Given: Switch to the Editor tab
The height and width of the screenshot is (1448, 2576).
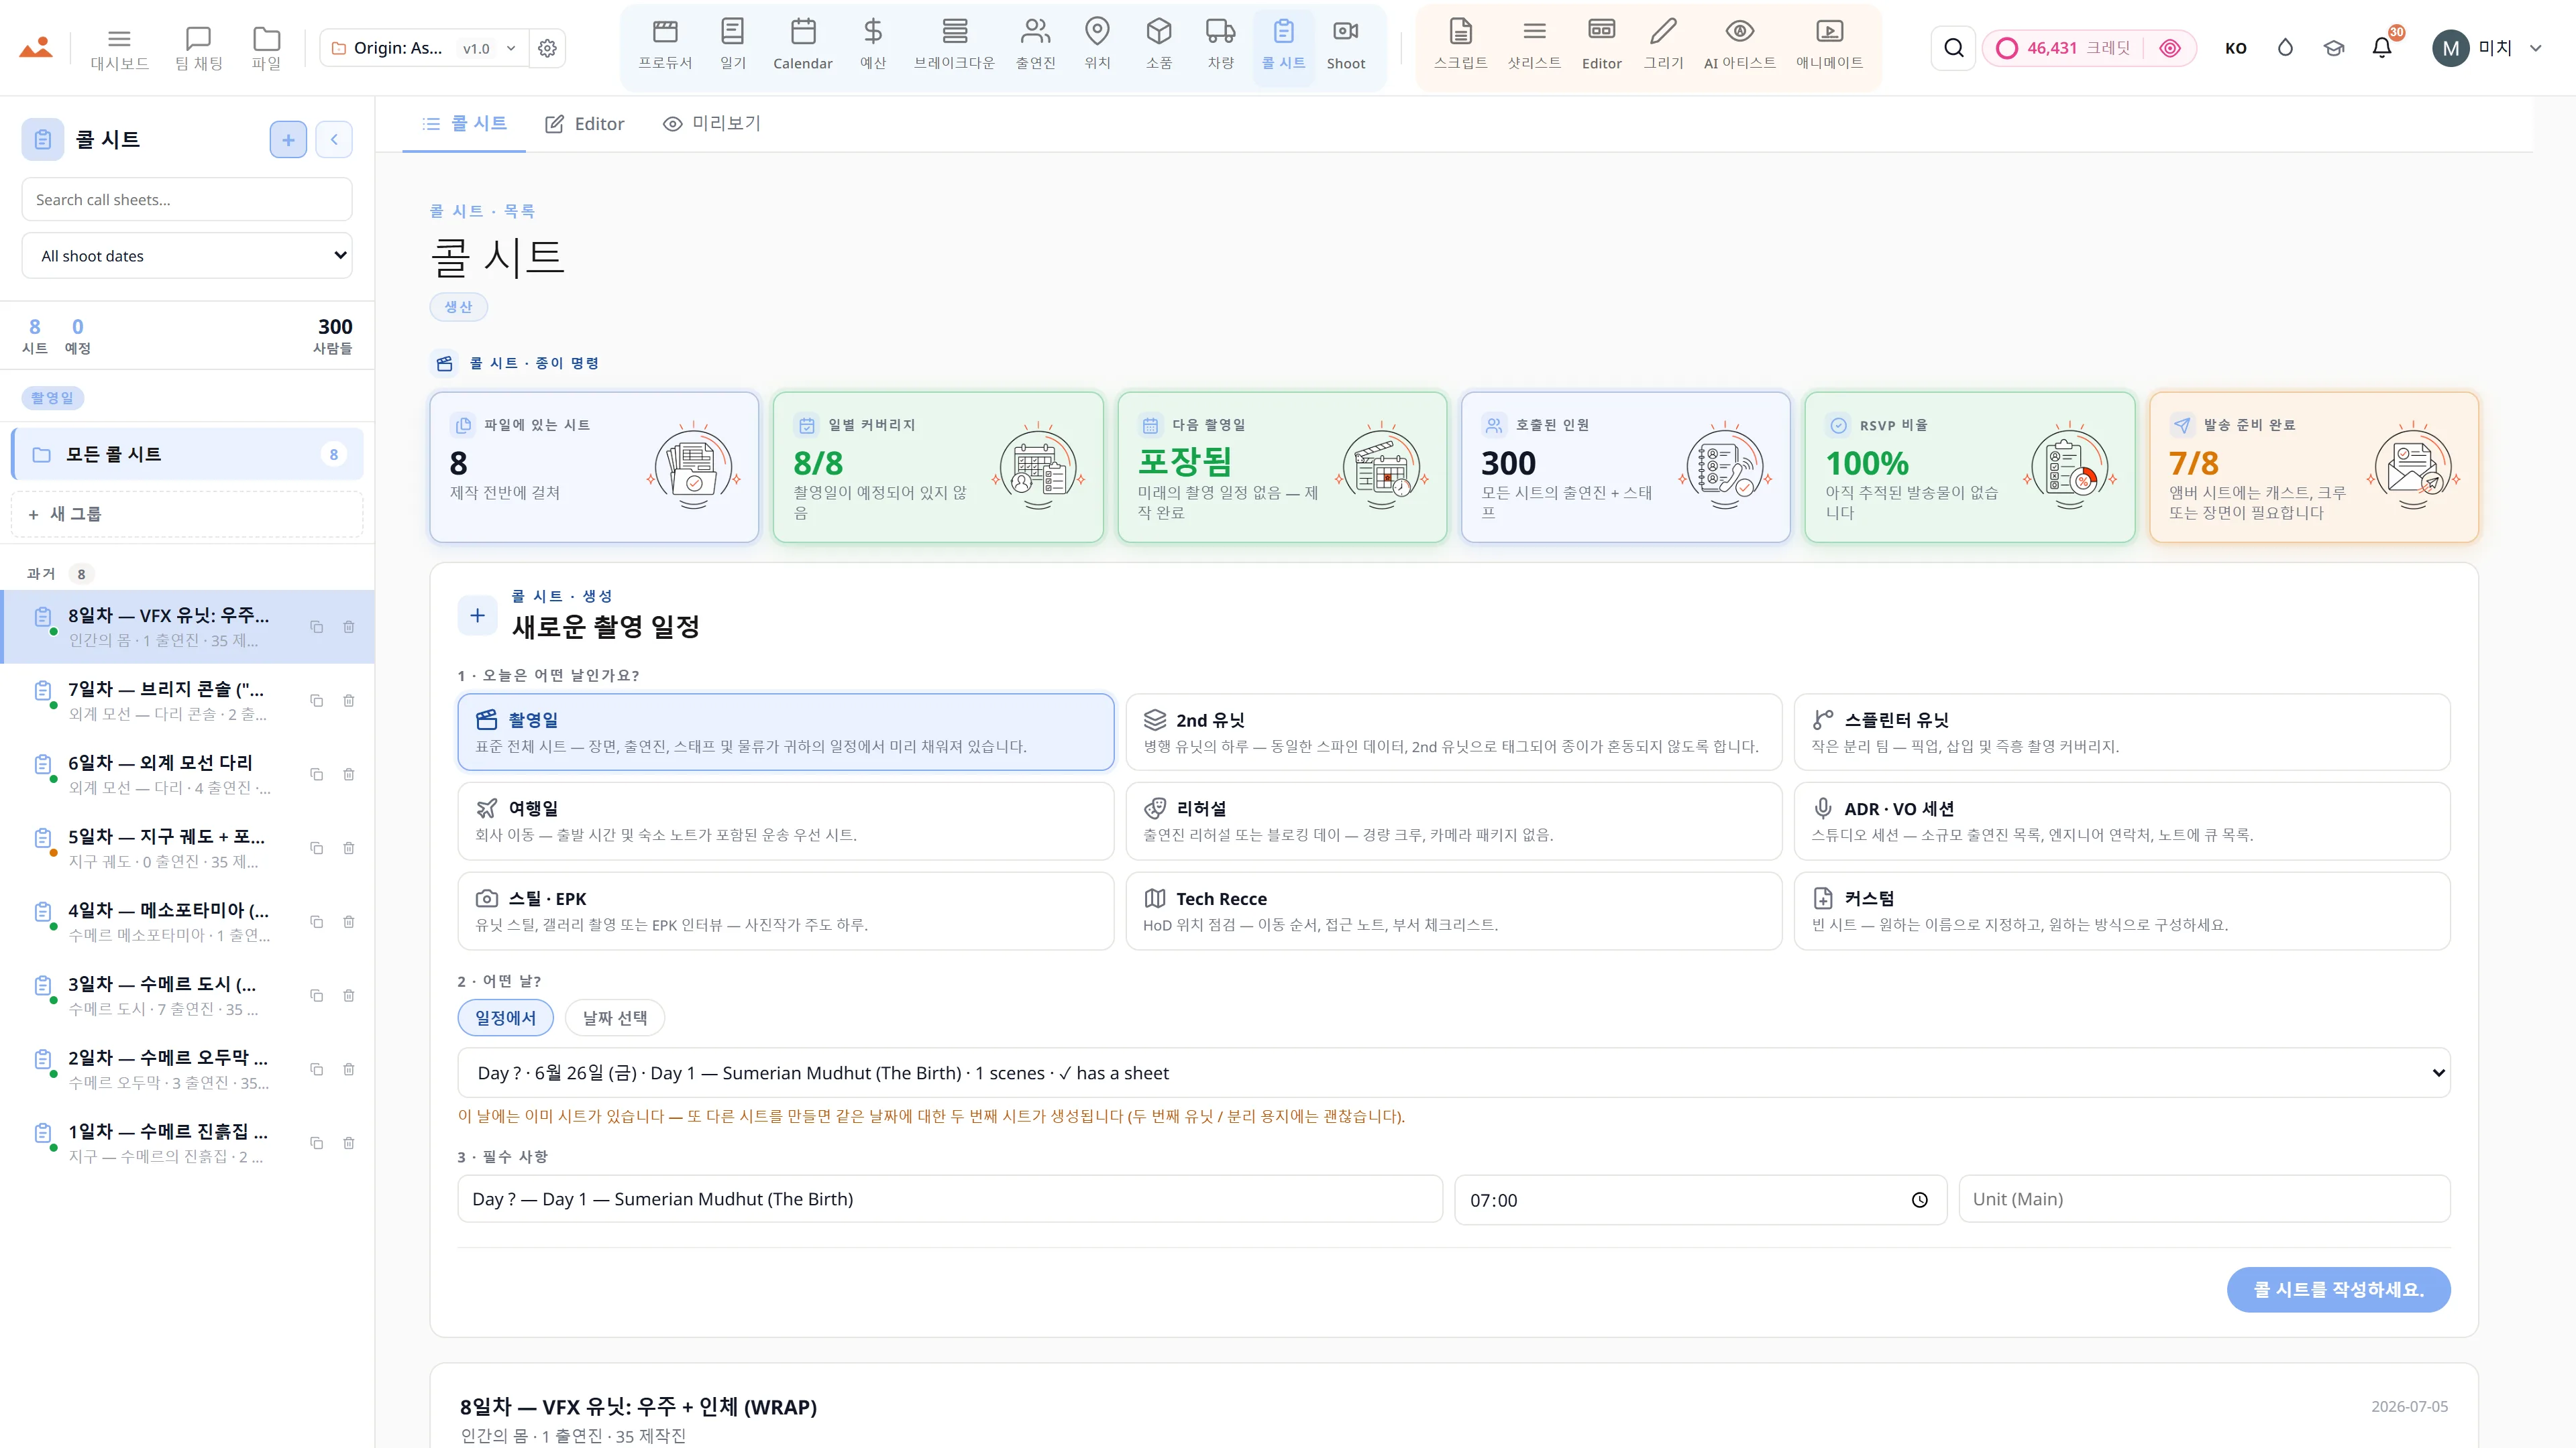Looking at the screenshot, I should (x=584, y=124).
